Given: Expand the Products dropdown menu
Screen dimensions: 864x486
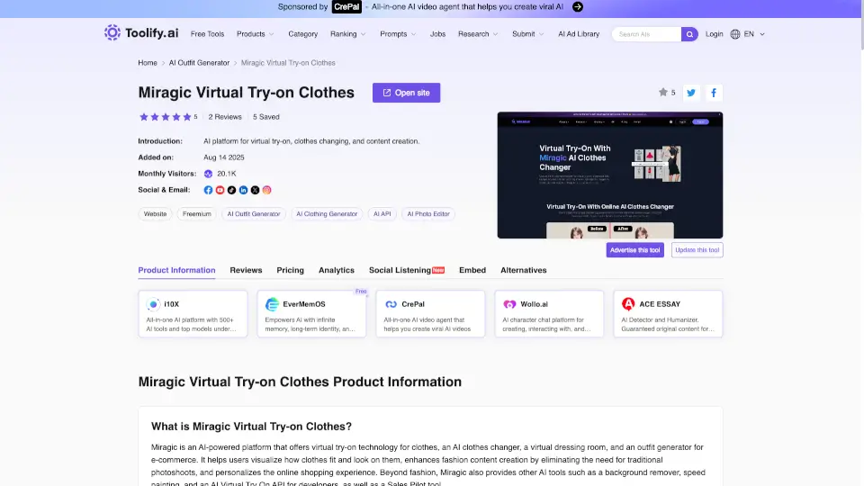Looking at the screenshot, I should [x=255, y=34].
